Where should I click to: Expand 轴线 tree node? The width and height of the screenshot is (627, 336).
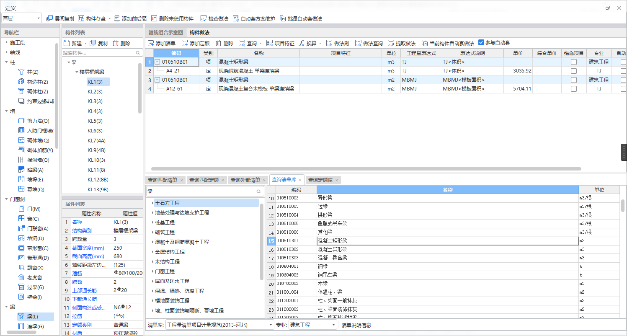click(6, 52)
